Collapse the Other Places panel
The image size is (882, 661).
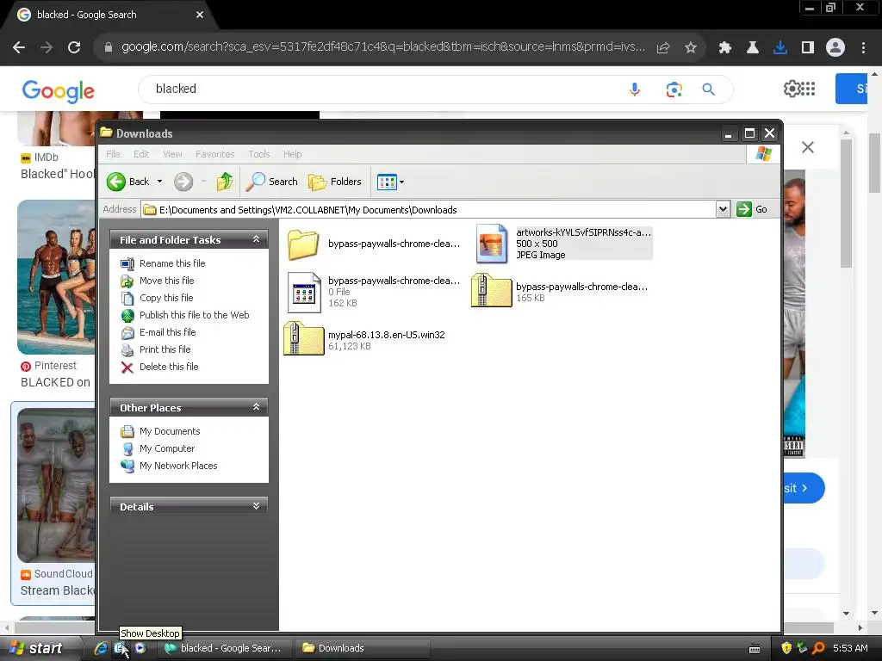point(256,407)
